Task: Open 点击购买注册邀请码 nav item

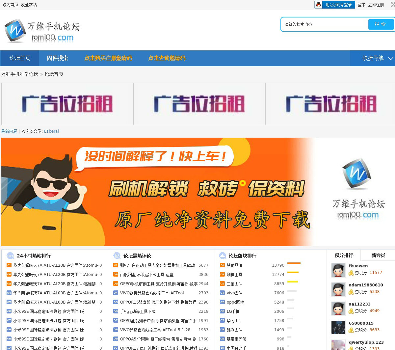Action: coord(108,58)
